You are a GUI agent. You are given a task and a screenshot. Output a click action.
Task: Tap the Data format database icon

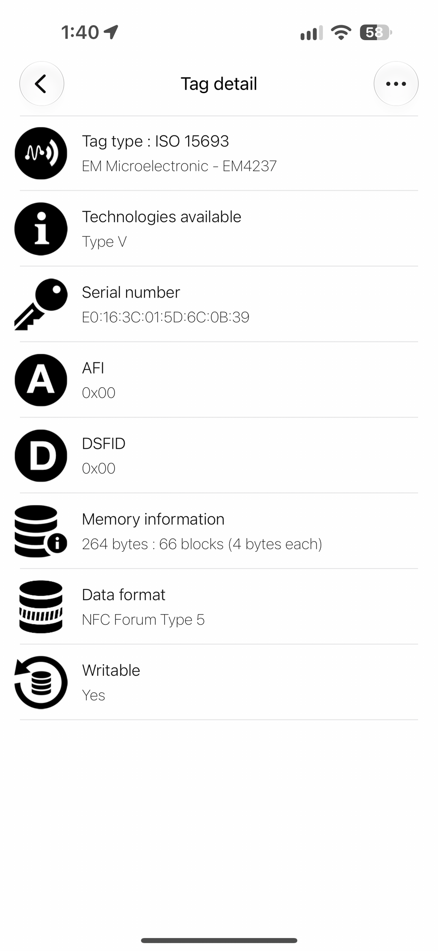click(x=41, y=607)
